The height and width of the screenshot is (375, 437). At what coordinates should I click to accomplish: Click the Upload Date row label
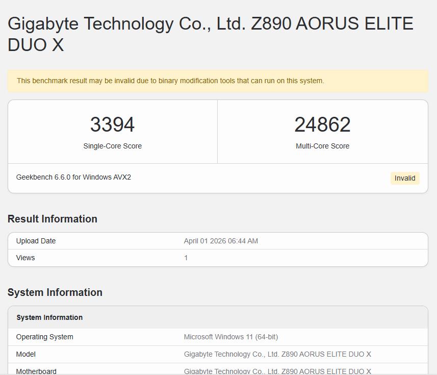(x=36, y=241)
